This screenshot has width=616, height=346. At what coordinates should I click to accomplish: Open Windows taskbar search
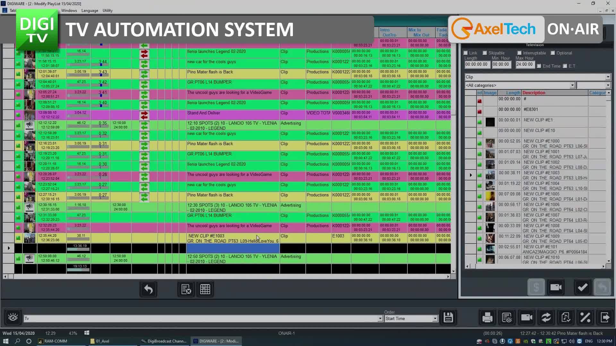pos(17,341)
